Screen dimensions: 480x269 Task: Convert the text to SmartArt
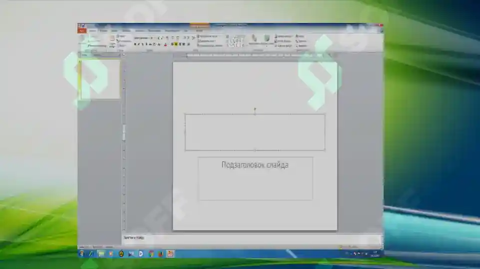210,46
